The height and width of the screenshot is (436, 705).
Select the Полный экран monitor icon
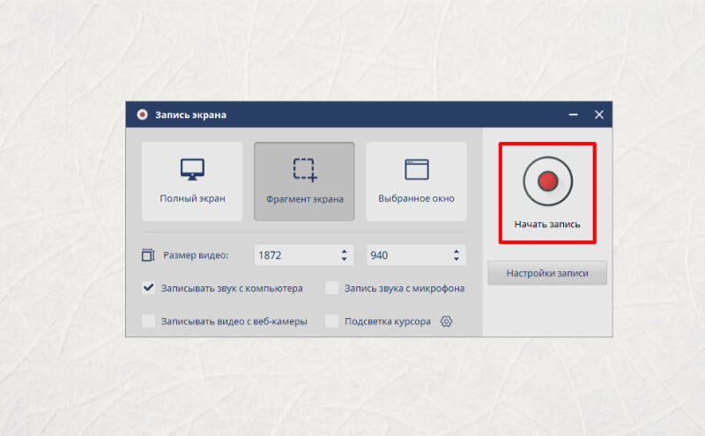point(192,169)
